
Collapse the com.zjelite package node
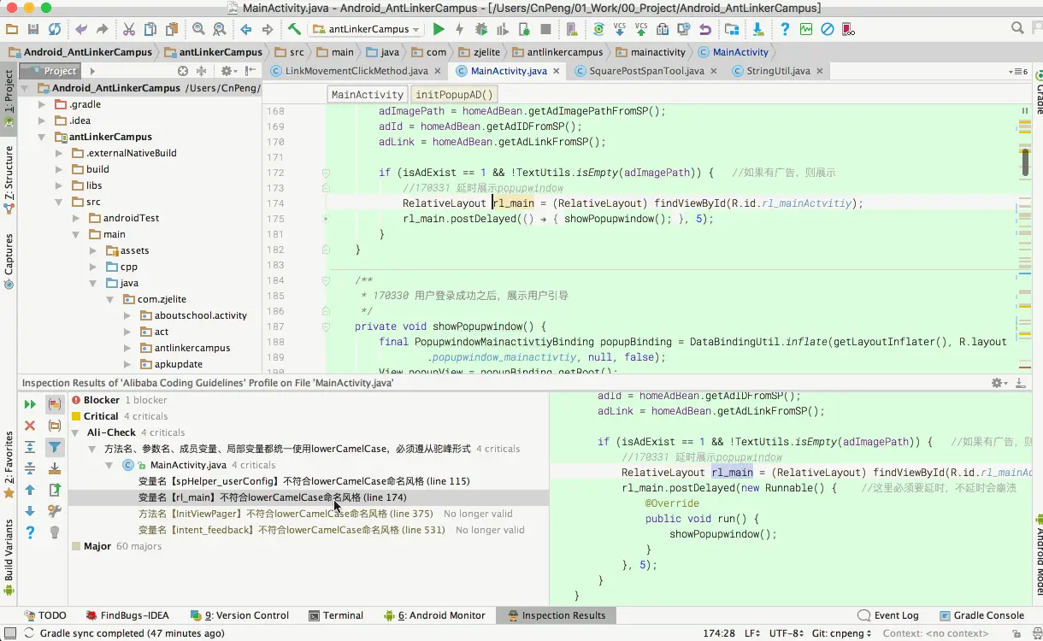click(x=109, y=299)
